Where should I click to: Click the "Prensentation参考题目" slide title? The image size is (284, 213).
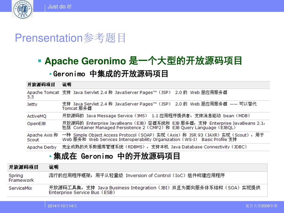coord(70,38)
